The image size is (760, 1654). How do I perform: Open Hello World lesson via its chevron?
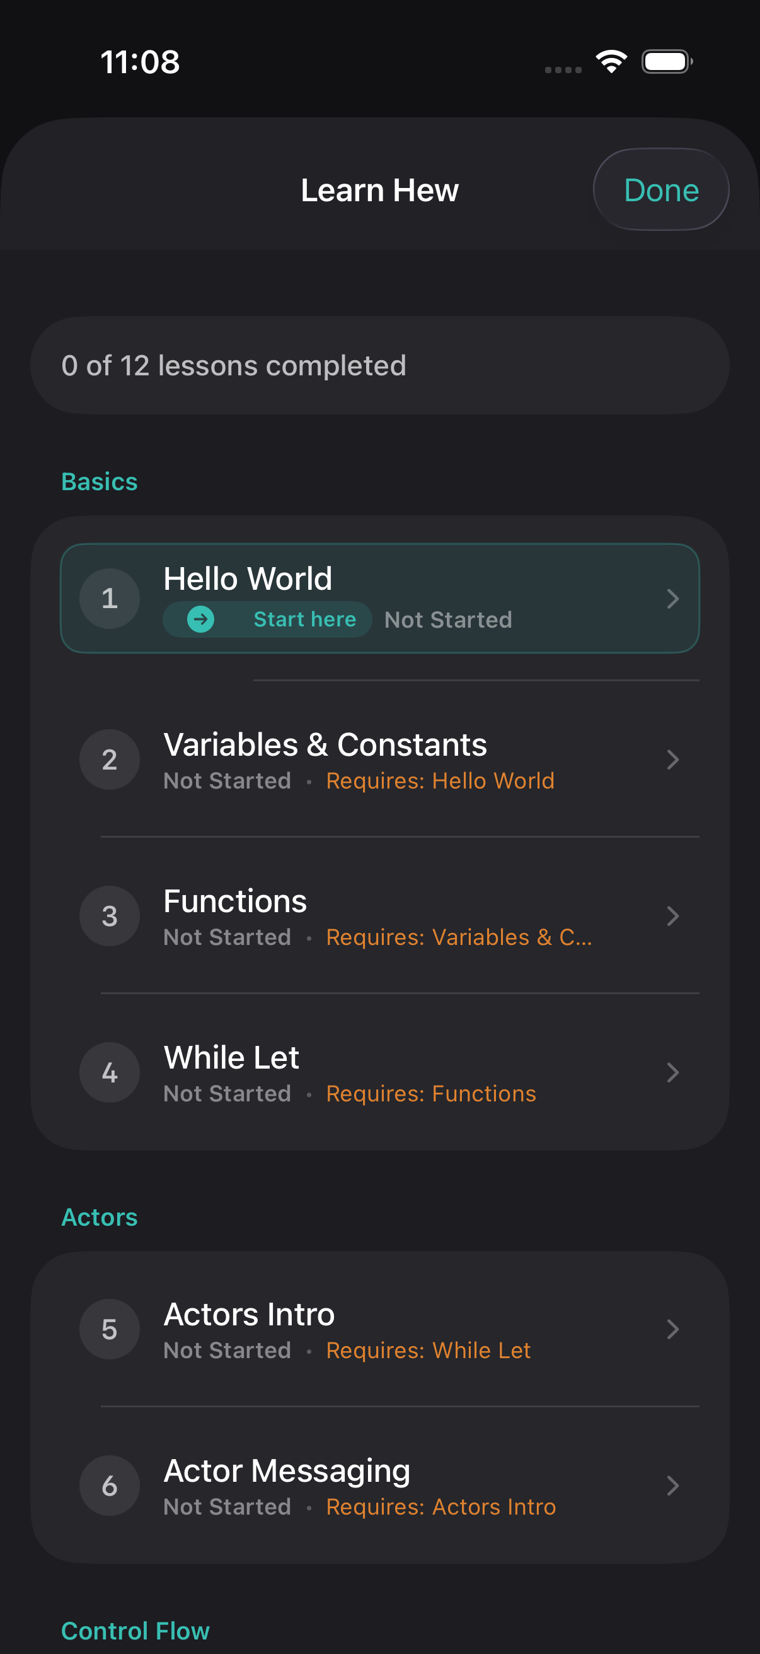[x=672, y=599]
